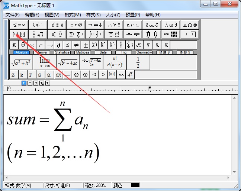241x191 pixels.
Task: Open the fraction and radical templates palette
Action: (38, 34)
